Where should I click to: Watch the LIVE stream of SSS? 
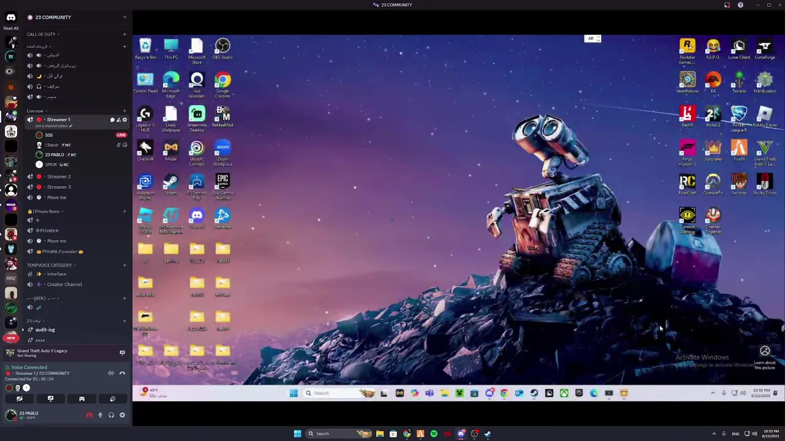121,135
